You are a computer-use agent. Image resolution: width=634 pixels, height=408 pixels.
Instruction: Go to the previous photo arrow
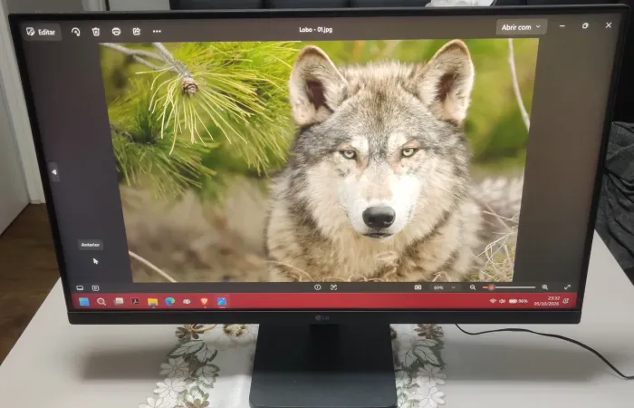[x=54, y=172]
